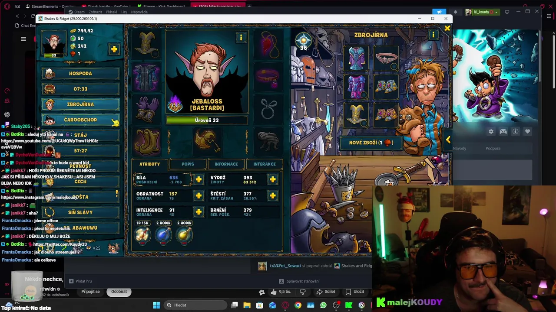This screenshot has width=556, height=312.
Task: Pick the headband circlet shop item
Action: point(386,58)
